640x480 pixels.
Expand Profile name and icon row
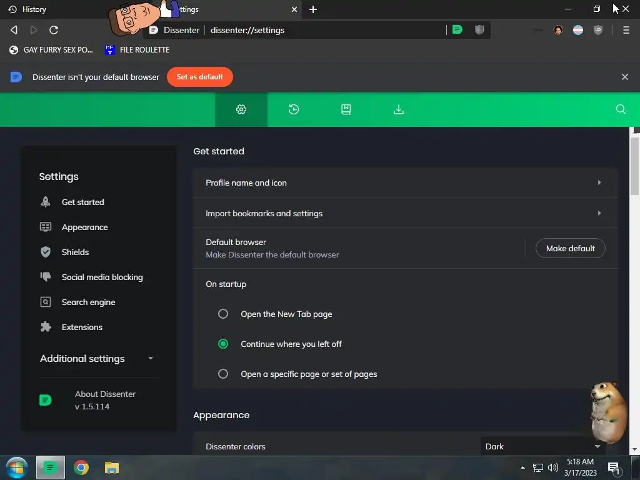[x=405, y=183]
